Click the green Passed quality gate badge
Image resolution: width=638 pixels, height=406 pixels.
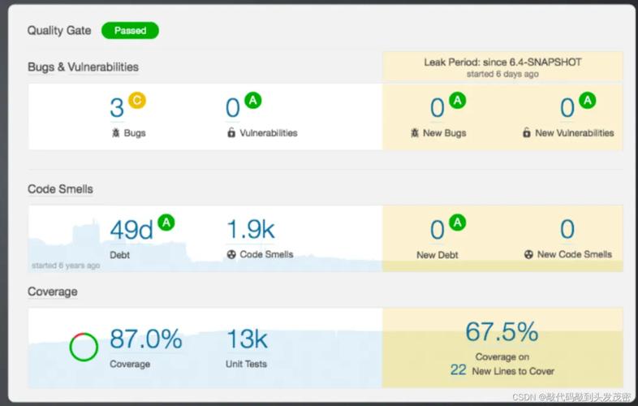click(130, 31)
